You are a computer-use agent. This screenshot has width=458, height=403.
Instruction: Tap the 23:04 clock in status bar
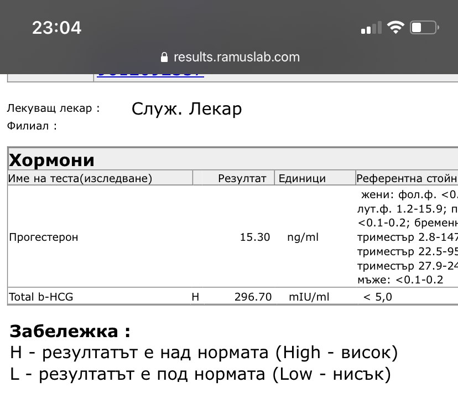tap(56, 28)
